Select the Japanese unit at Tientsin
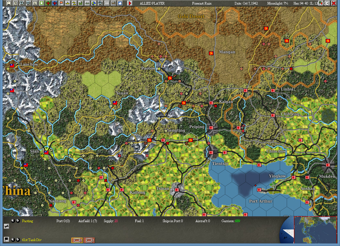Image resolution: width=340 pixels, height=246 pixels. 211,153
